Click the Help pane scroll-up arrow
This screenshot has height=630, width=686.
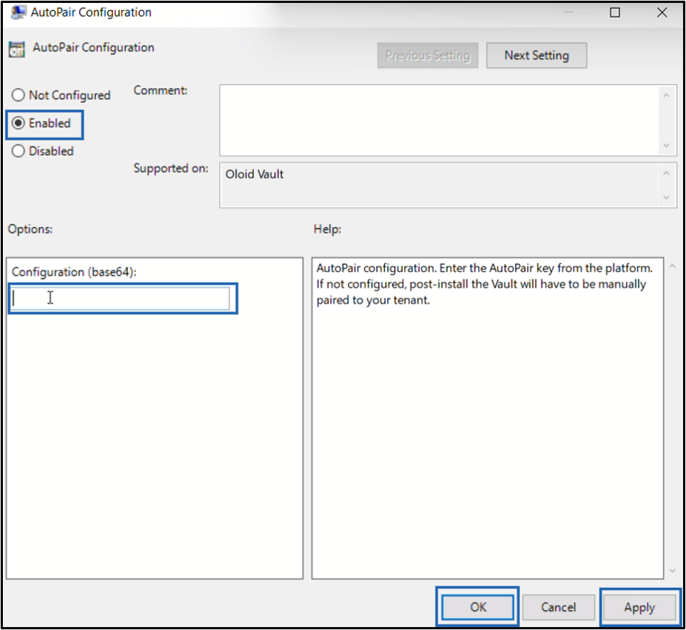tap(673, 265)
